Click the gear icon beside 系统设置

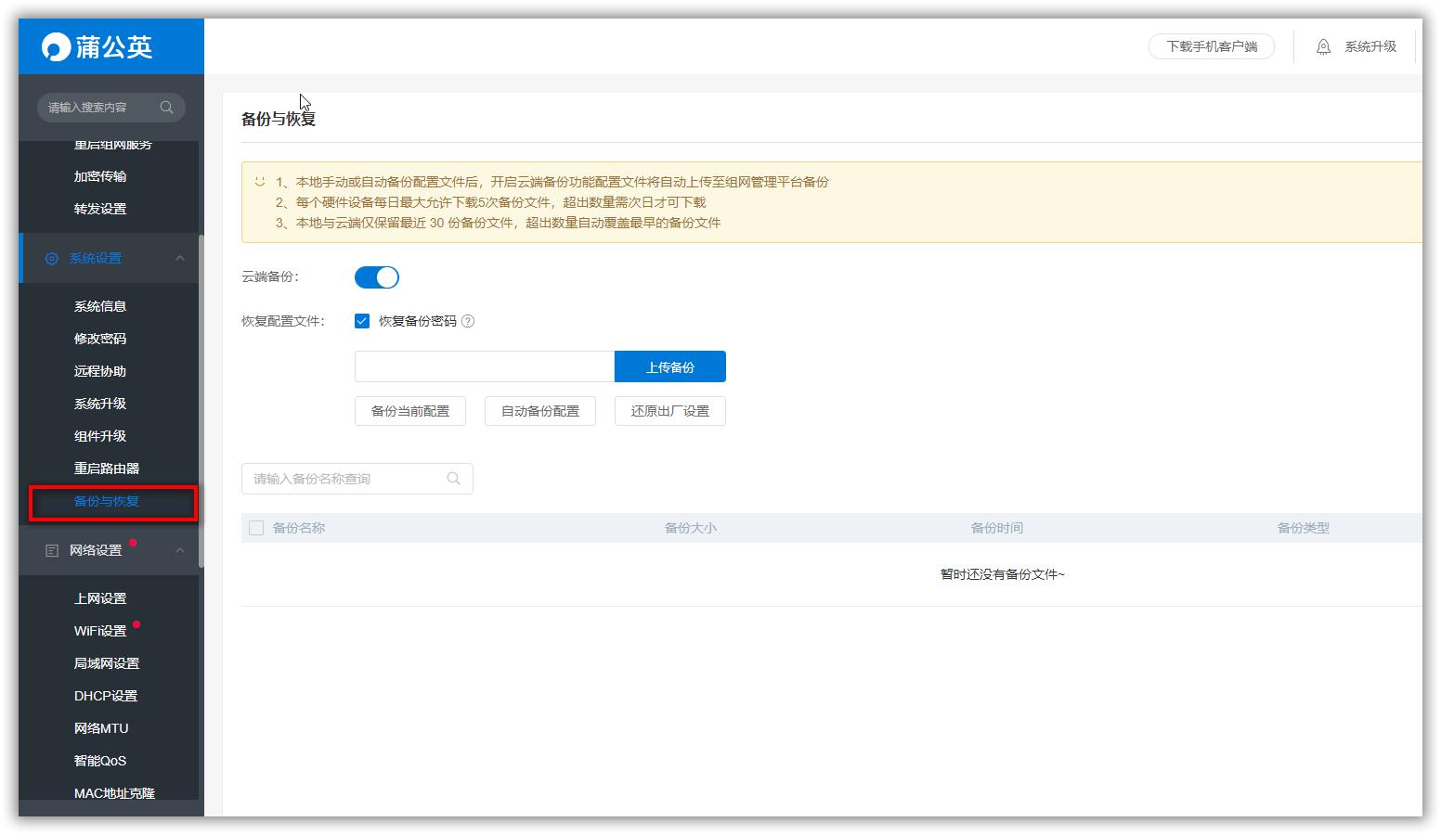(x=51, y=258)
